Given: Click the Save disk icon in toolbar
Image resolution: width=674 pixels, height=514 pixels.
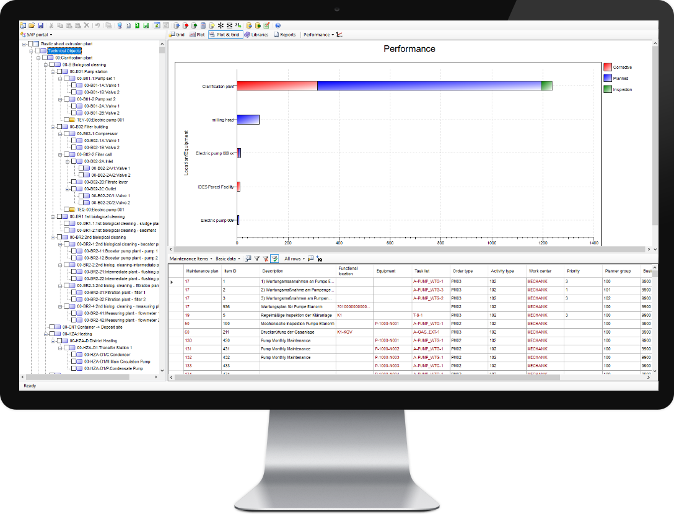Looking at the screenshot, I should 40,25.
